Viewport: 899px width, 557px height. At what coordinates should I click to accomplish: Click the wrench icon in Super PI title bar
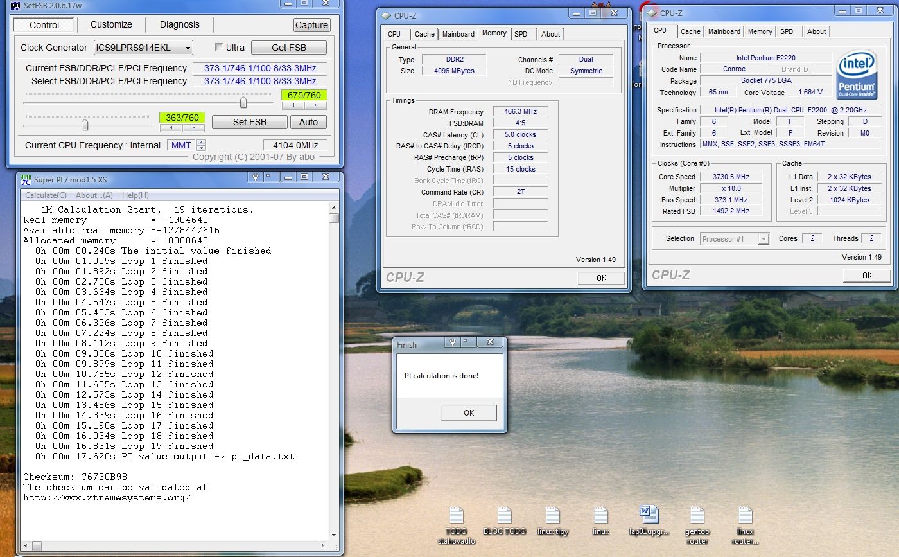tap(256, 177)
